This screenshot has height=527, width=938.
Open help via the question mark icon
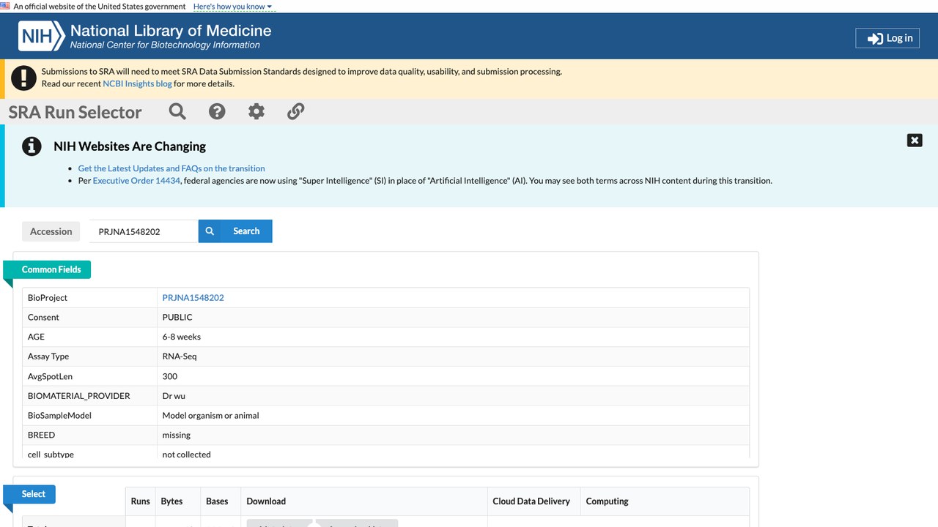(217, 111)
